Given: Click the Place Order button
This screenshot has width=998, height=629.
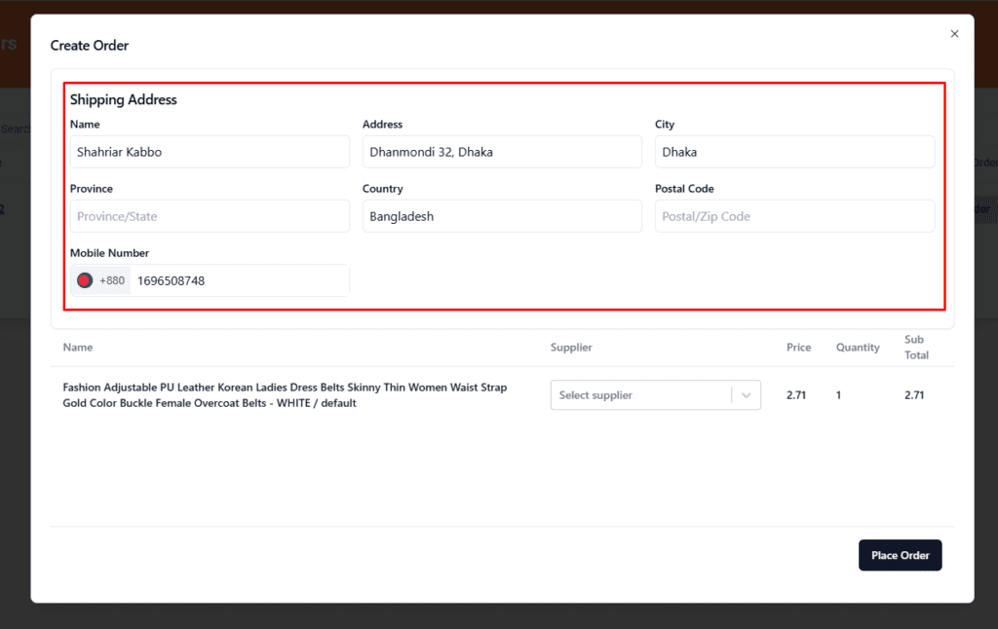Looking at the screenshot, I should tap(900, 555).
